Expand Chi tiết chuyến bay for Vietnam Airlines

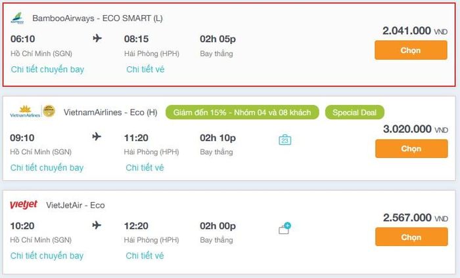pyautogui.click(x=47, y=168)
